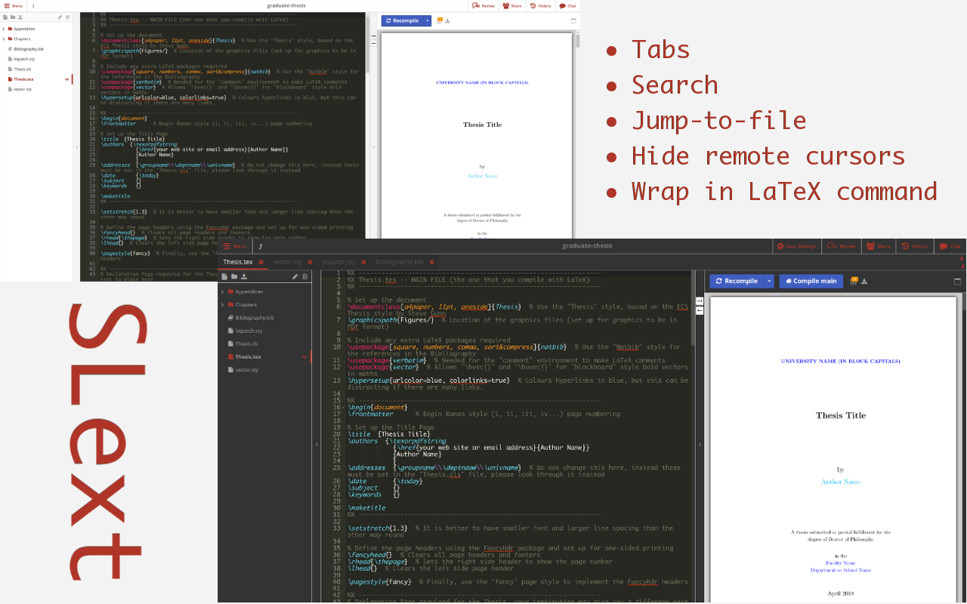Toggle full-screen PDF icon in the light window
Viewport: 967px width, 604px height.
tap(573, 21)
